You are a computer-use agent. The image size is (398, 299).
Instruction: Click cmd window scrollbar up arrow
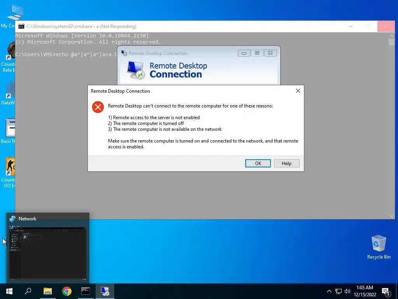tap(391, 35)
